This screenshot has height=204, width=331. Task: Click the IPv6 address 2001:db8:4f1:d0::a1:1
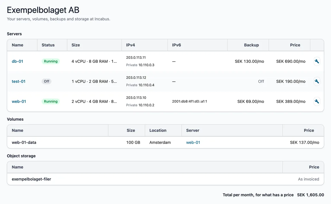[x=190, y=101]
